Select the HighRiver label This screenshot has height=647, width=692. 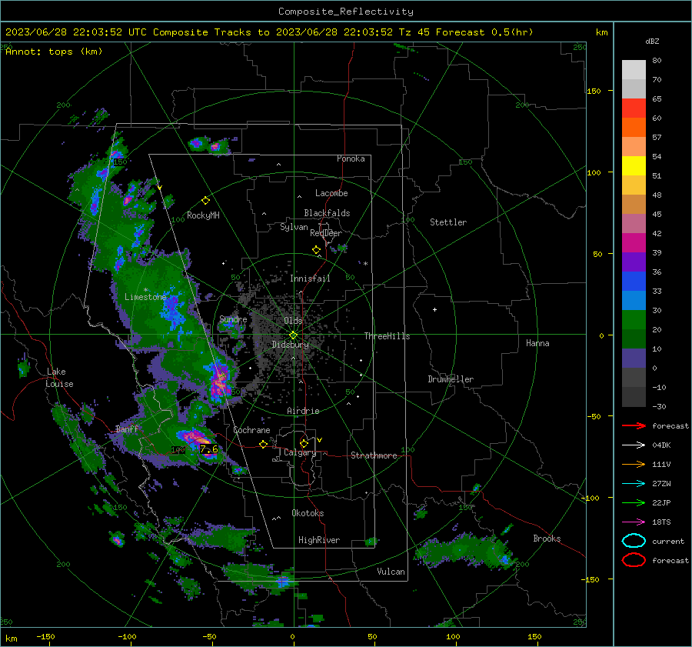pyautogui.click(x=319, y=540)
